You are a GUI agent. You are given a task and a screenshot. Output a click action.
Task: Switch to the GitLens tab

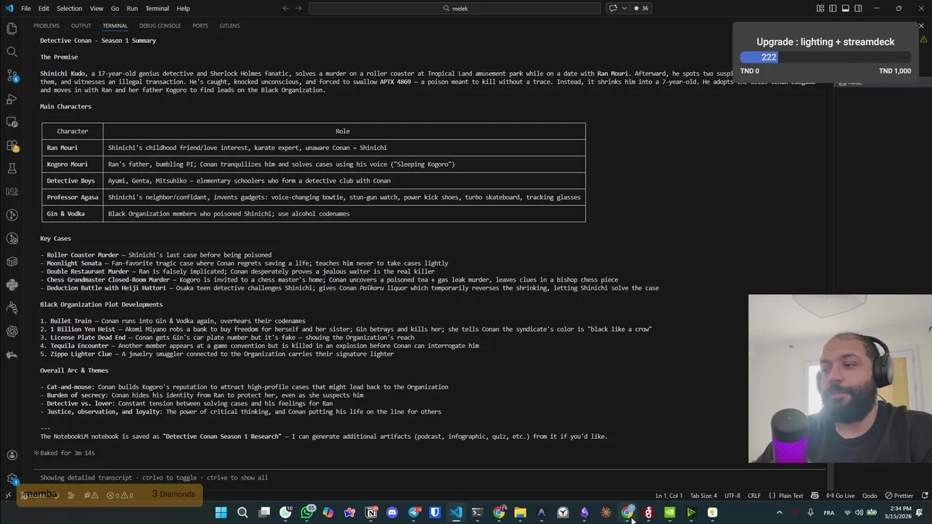point(229,25)
